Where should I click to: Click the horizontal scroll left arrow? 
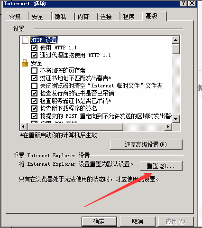(x=24, y=126)
